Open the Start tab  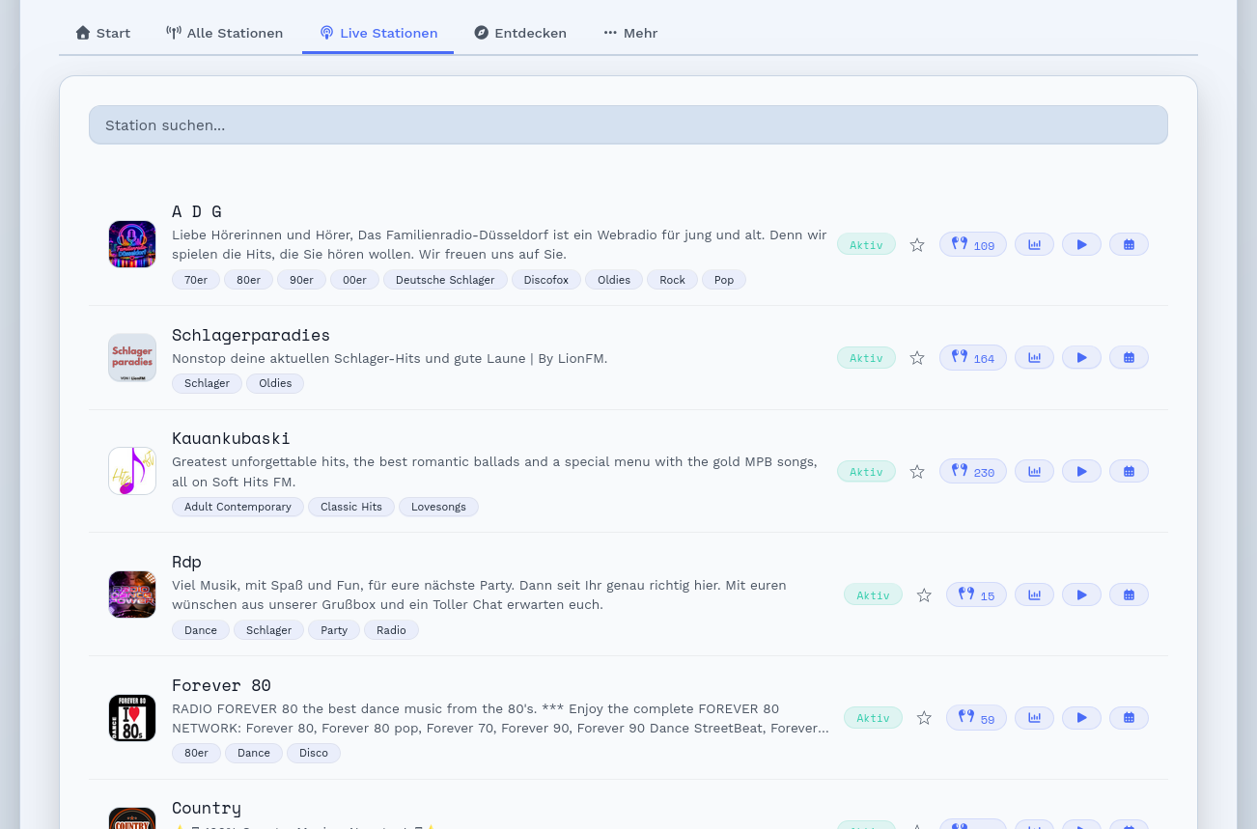102,33
